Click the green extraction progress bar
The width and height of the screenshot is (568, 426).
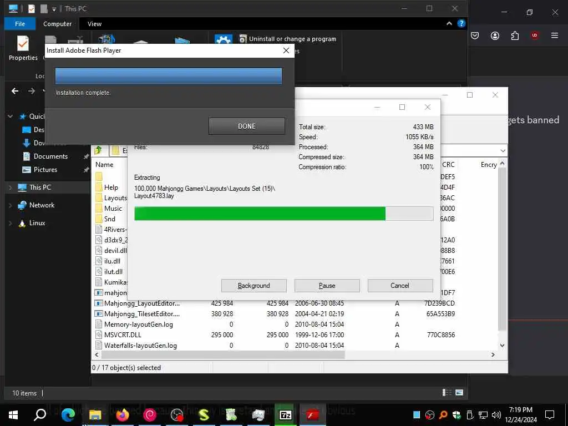tap(283, 214)
